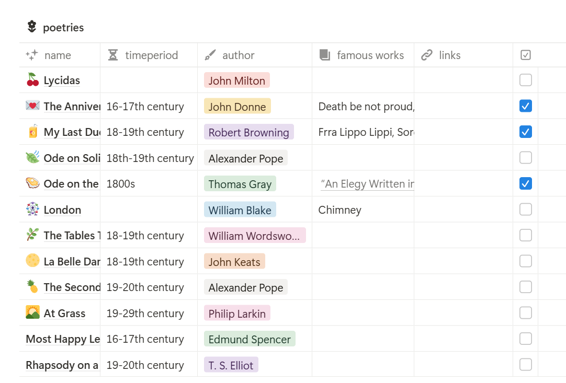This screenshot has height=383, width=566.
Task: Open the timeperiod column header options
Action: coord(151,55)
